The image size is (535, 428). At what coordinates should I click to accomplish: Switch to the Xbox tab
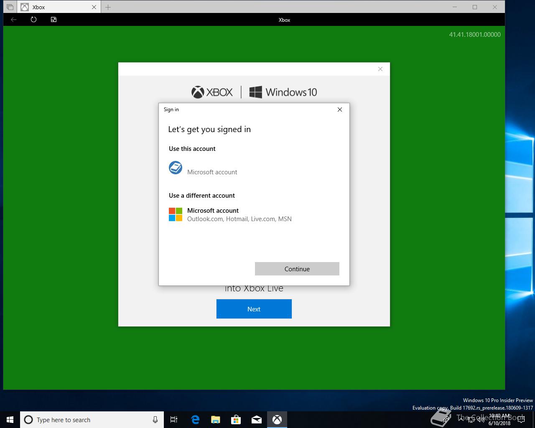59,7
